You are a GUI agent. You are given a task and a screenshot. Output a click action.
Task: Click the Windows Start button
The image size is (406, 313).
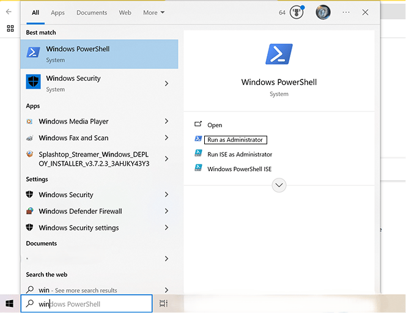10,303
